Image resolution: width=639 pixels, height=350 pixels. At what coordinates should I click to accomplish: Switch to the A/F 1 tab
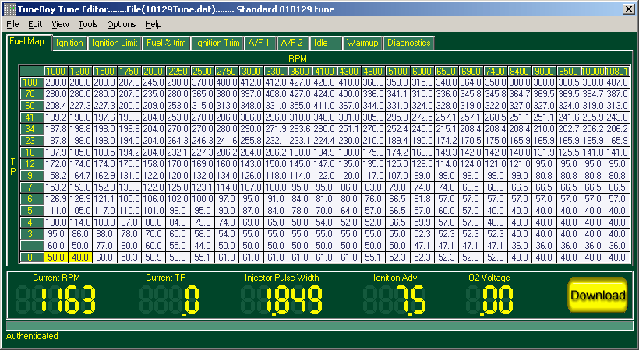260,43
